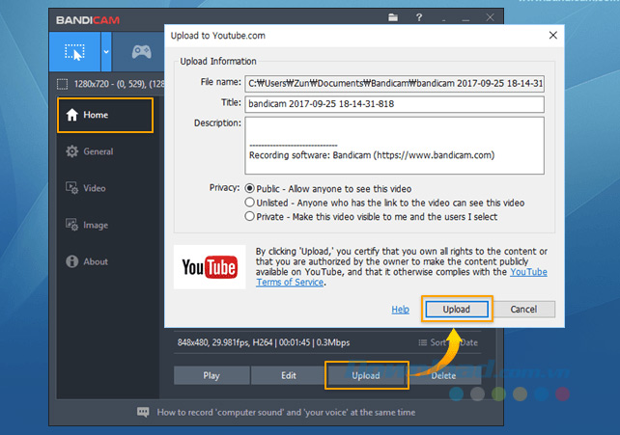Click the About info icon
This screenshot has width=620, height=435.
[x=72, y=261]
